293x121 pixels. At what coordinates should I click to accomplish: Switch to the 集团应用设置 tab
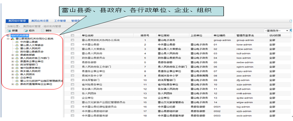(x=40, y=21)
